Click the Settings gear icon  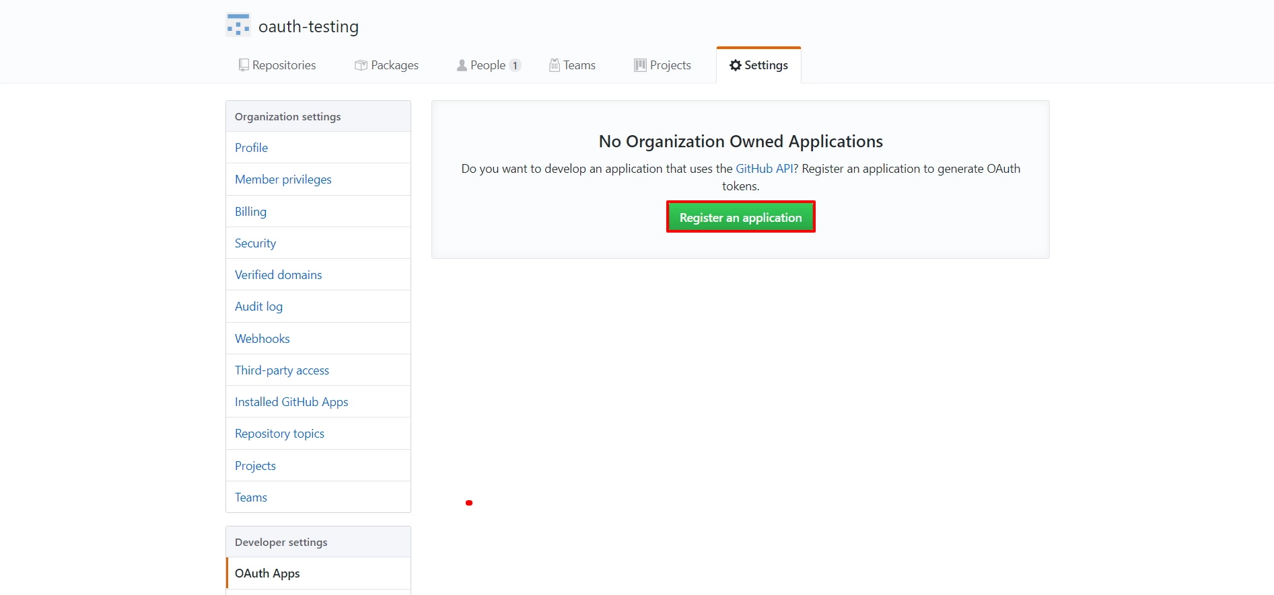coord(736,65)
